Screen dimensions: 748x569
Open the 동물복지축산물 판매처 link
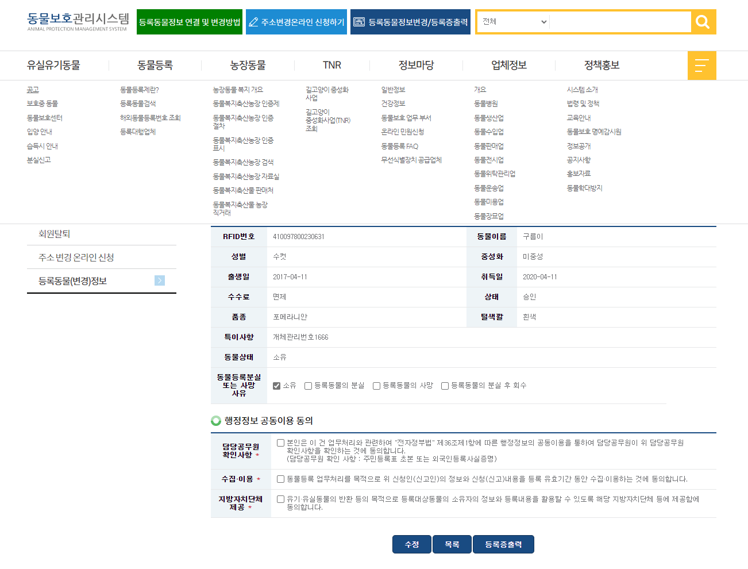coord(243,190)
